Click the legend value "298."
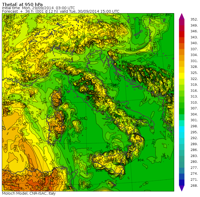Image resolution: width=200 pixels, height=197 pixels. [194, 126]
